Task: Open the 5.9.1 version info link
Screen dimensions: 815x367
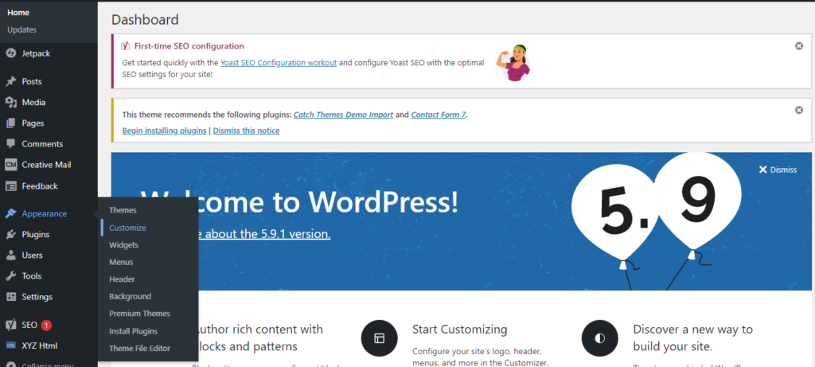Action: 265,234
